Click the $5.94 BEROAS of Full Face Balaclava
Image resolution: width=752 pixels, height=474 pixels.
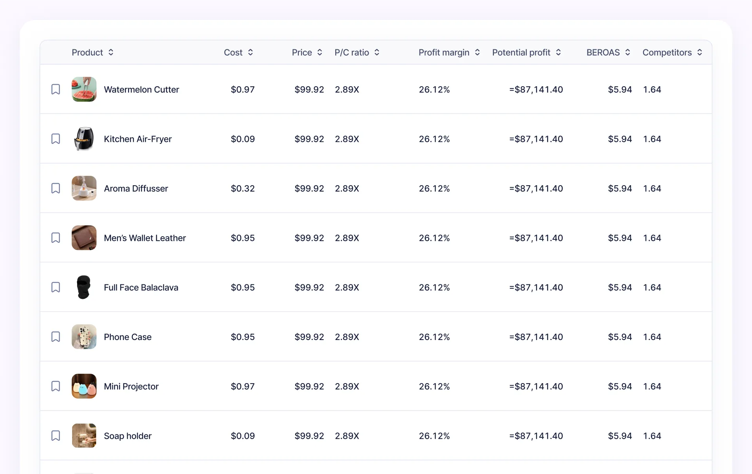pyautogui.click(x=620, y=287)
